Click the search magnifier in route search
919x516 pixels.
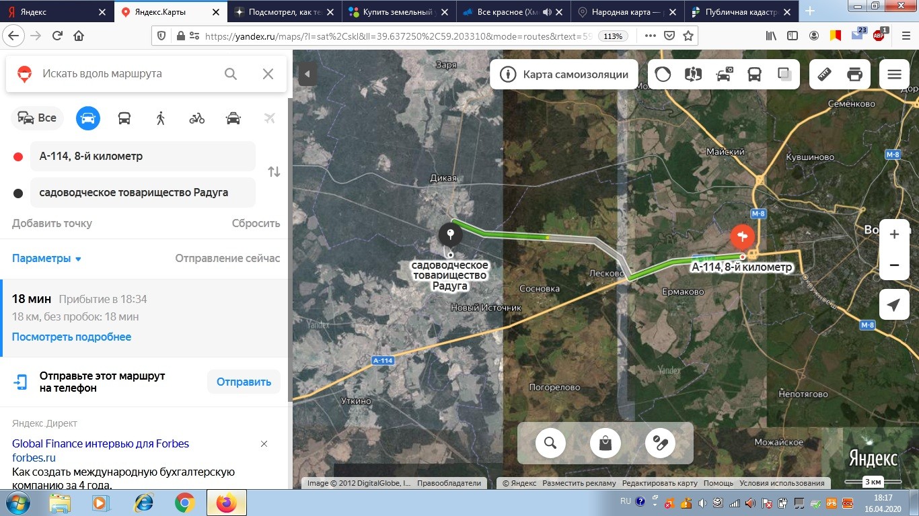pyautogui.click(x=231, y=74)
